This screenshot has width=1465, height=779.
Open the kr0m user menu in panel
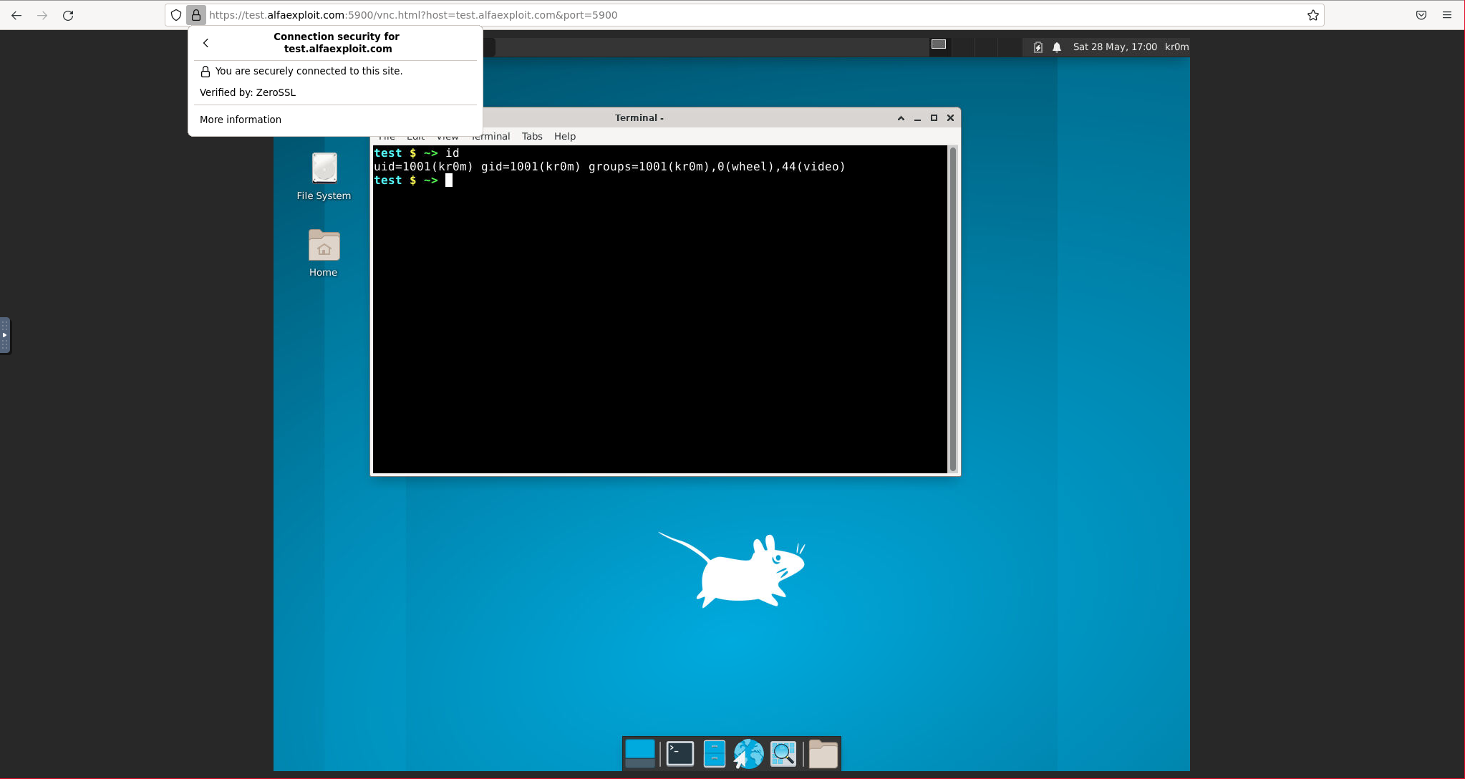click(1176, 47)
